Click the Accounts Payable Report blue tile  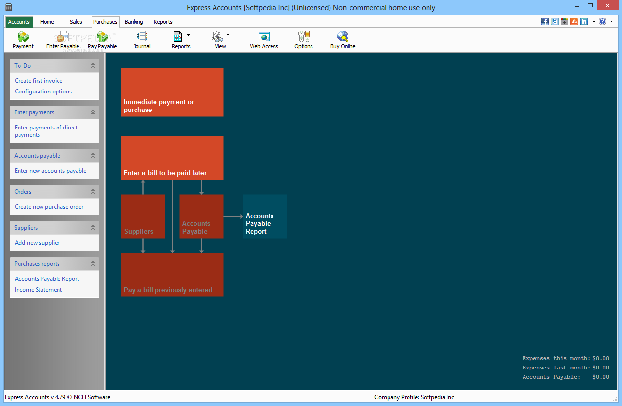265,216
